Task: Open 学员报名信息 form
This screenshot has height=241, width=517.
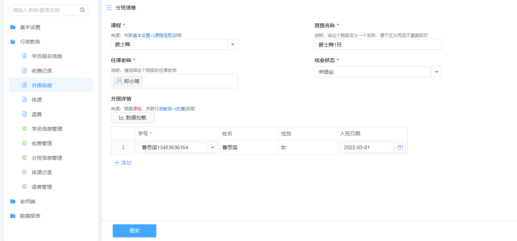Action: pos(47,56)
